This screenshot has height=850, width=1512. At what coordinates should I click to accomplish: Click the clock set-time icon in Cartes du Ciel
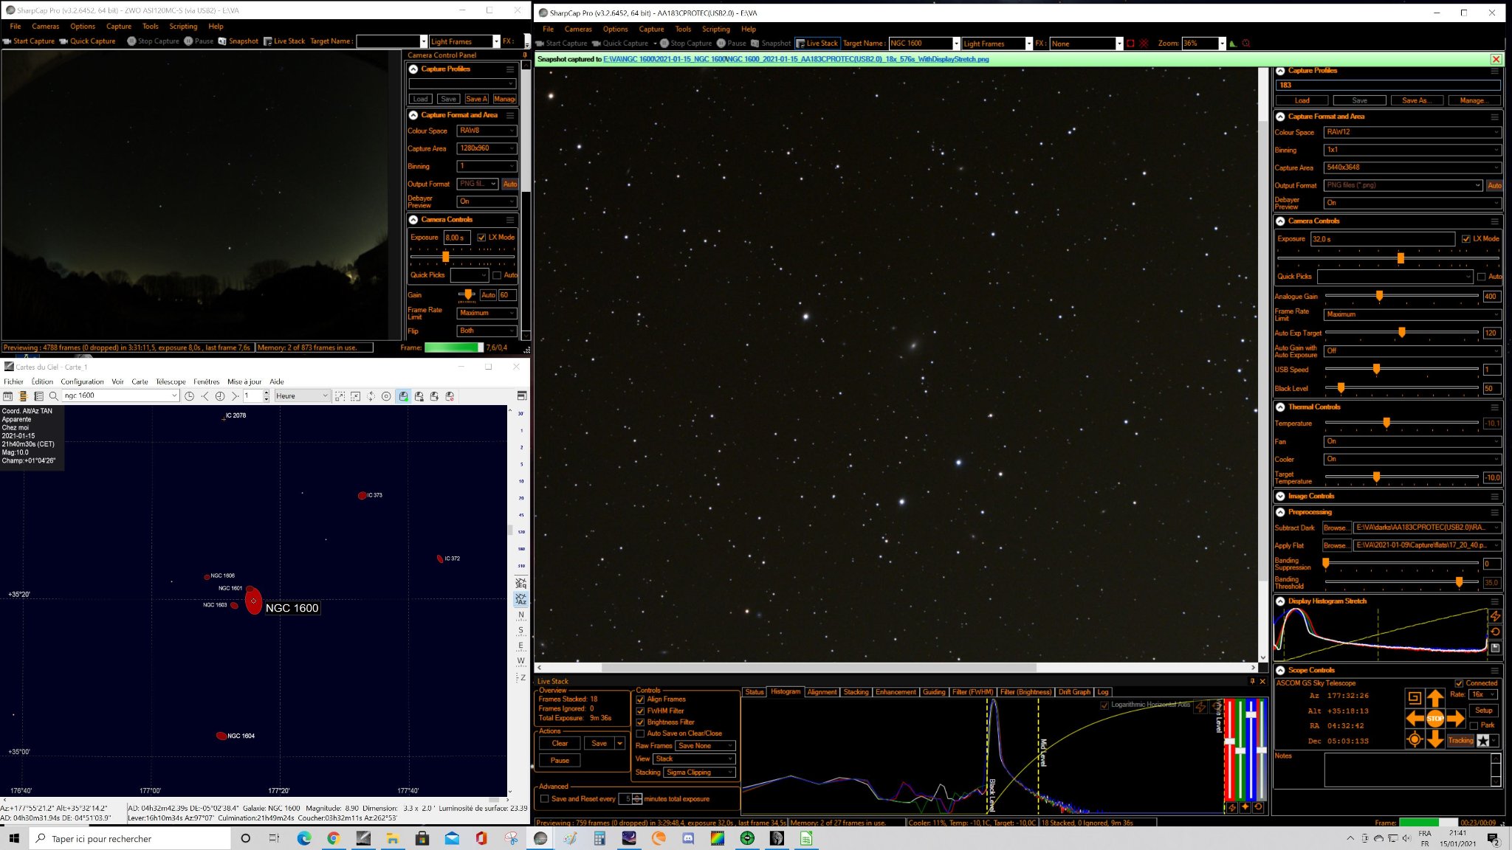[189, 396]
